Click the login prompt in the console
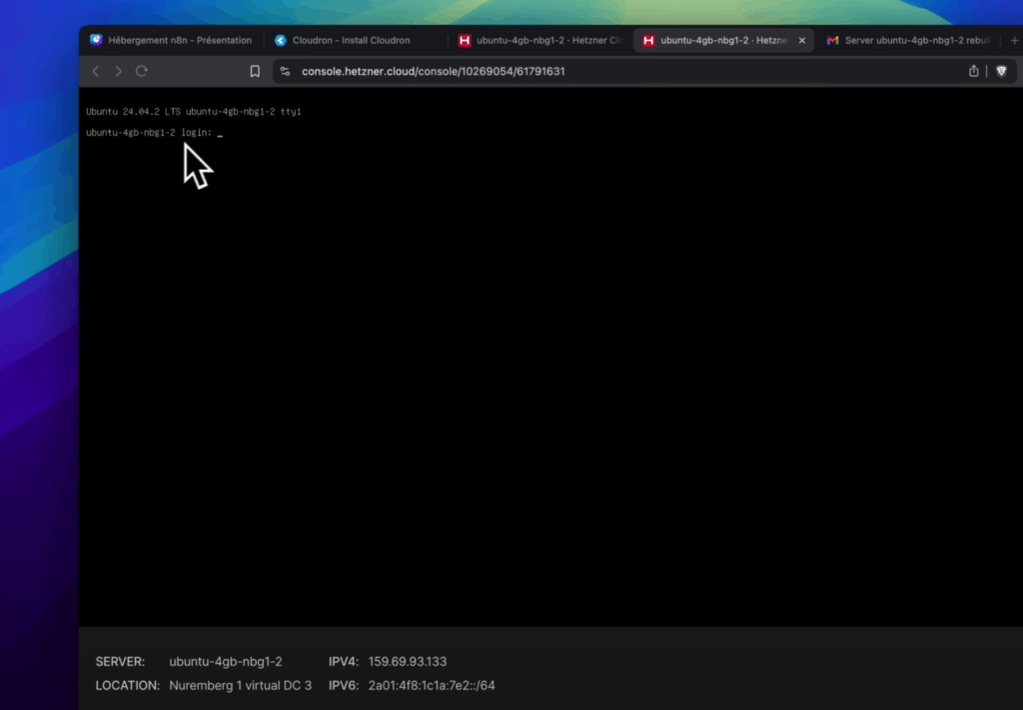This screenshot has height=710, width=1023. point(150,133)
